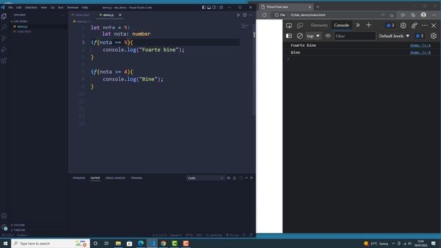Close the DevTools panel
The height and width of the screenshot is (248, 441).
click(433, 25)
